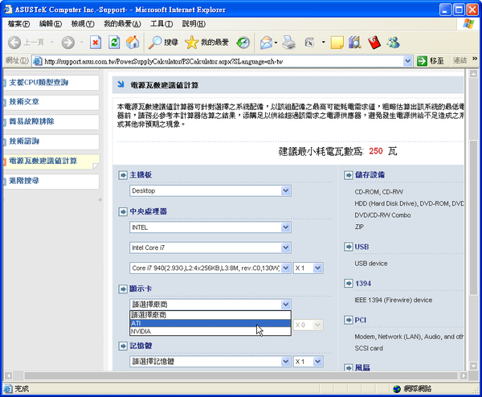Image resolution: width=482 pixels, height=397 pixels.
Task: Click the Research book-magnifier icon
Action: (x=355, y=43)
